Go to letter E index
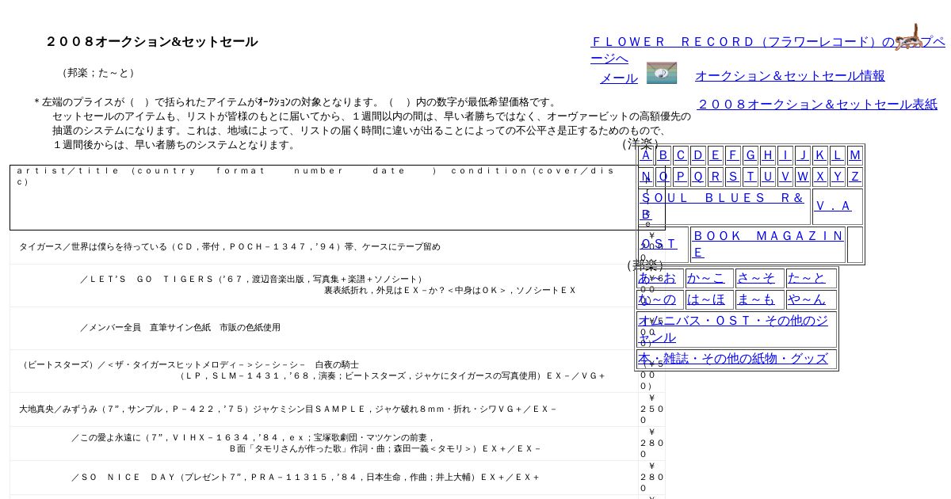The image size is (951, 499). (716, 154)
